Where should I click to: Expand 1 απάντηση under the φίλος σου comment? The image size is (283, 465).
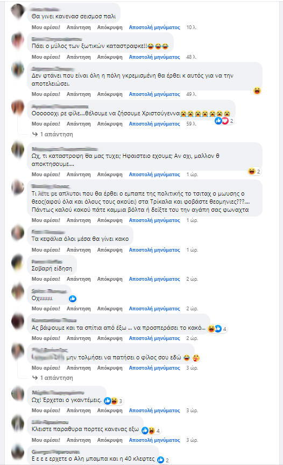[x=53, y=378]
